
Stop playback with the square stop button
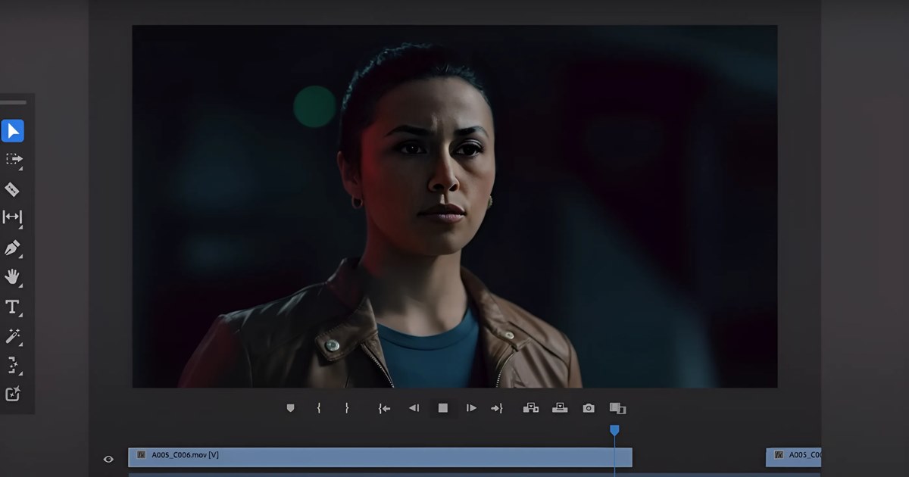(x=443, y=408)
